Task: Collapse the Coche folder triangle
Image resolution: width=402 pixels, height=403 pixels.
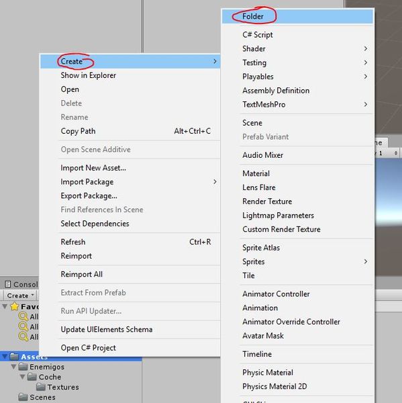Action: click(x=23, y=377)
